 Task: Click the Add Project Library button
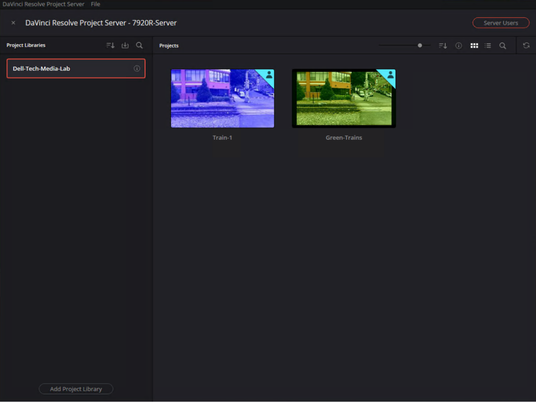click(x=76, y=389)
